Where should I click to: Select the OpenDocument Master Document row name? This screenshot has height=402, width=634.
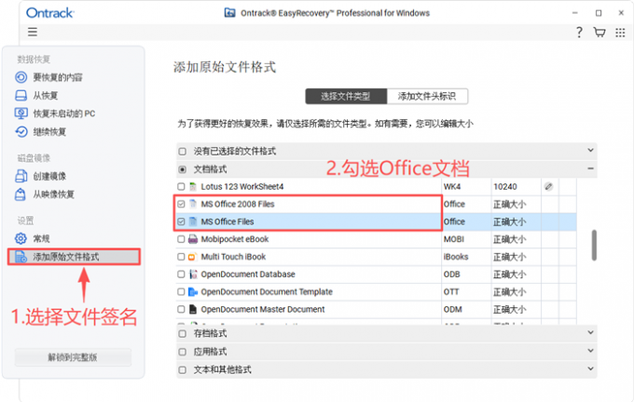coord(263,310)
